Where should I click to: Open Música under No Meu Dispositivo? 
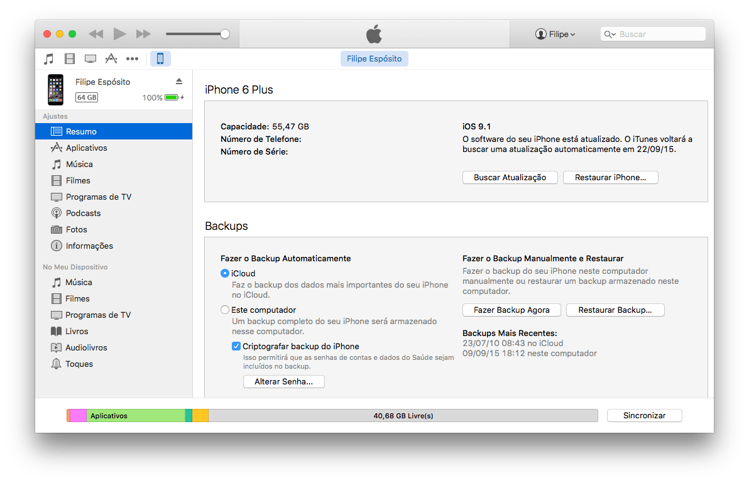[x=114, y=282]
